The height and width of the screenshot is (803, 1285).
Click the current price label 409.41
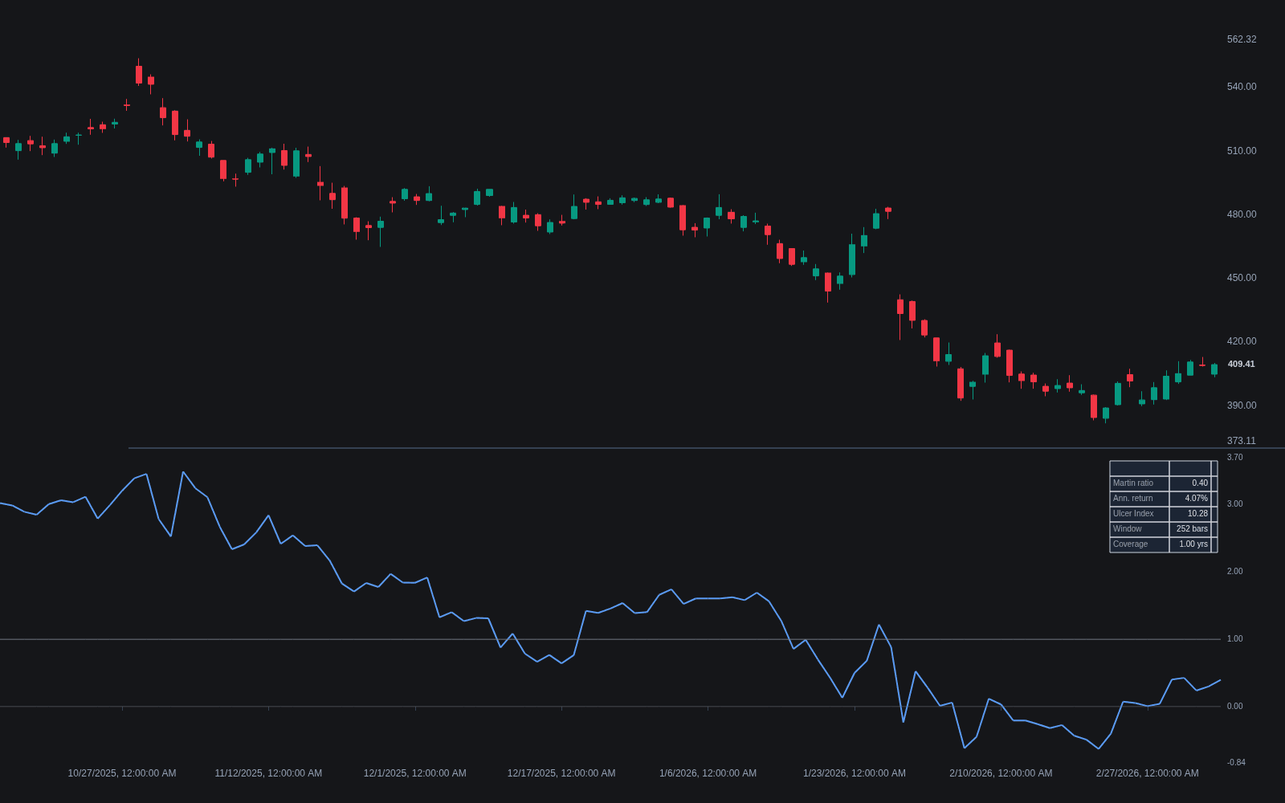(1241, 364)
